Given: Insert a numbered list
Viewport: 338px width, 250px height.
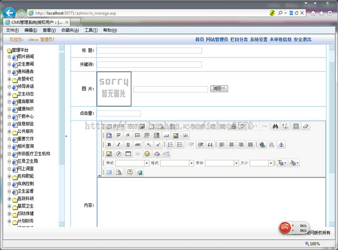Looking at the screenshot, I should (x=170, y=145).
